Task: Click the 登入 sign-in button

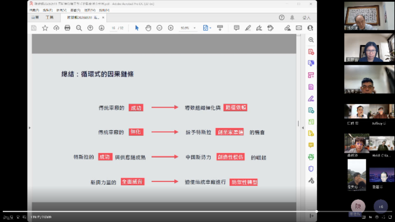Action: click(306, 17)
